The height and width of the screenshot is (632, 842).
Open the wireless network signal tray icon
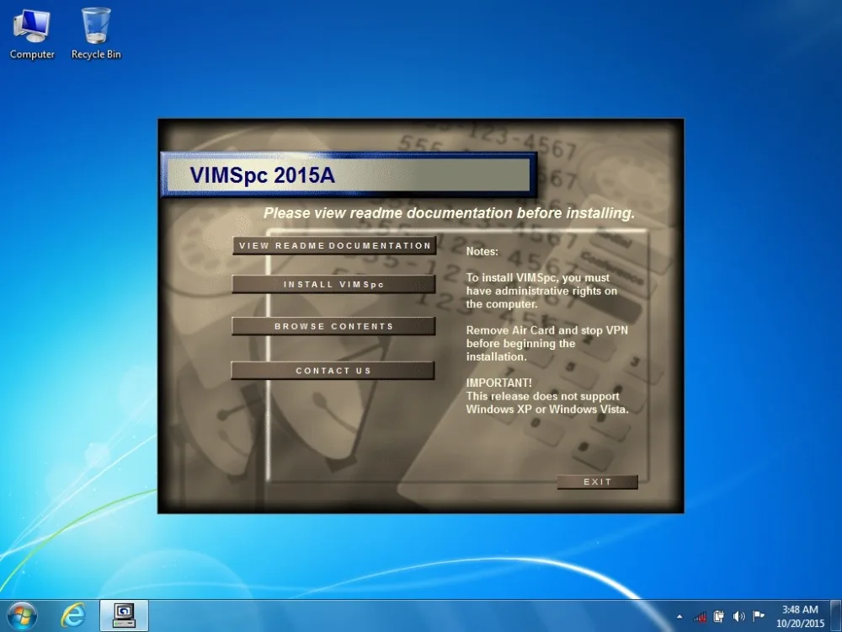coord(699,617)
